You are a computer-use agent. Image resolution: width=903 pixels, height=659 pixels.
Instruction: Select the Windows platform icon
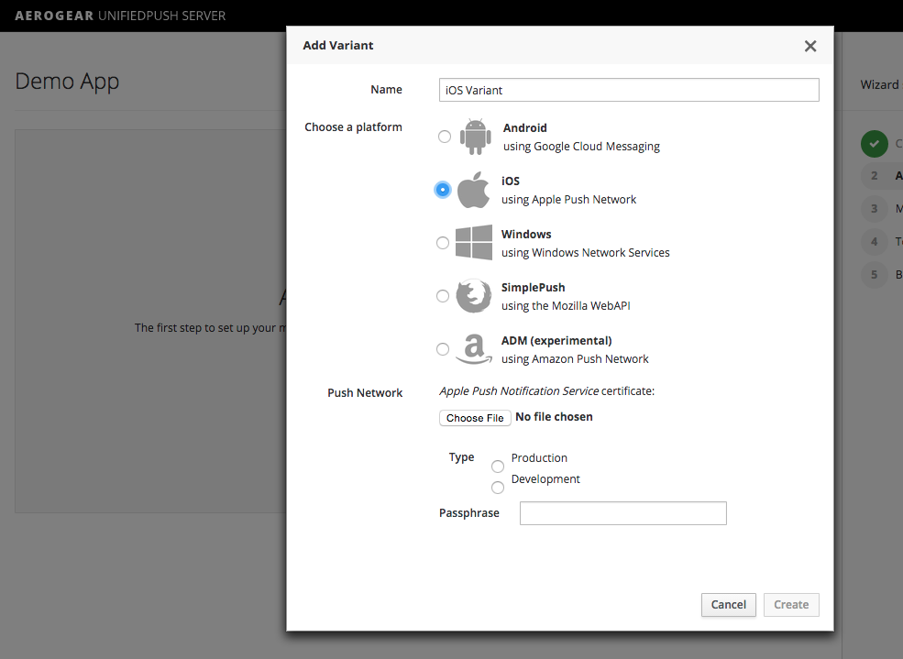[473, 242]
